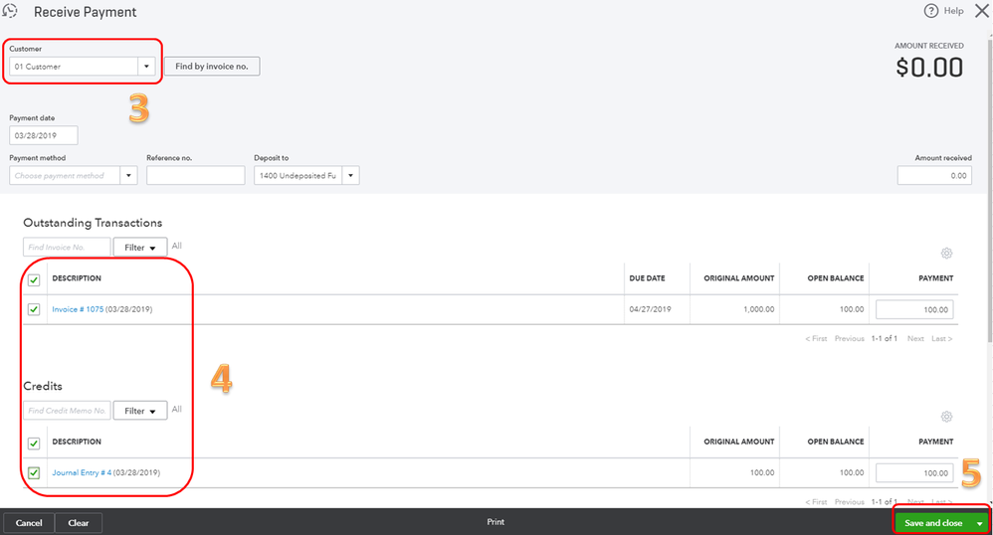The image size is (993, 535).
Task: Click First in Outstanding Transactions pagination
Action: (816, 339)
